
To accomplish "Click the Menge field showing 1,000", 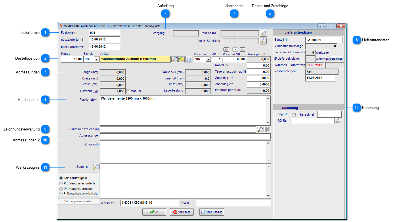I will (72, 59).
